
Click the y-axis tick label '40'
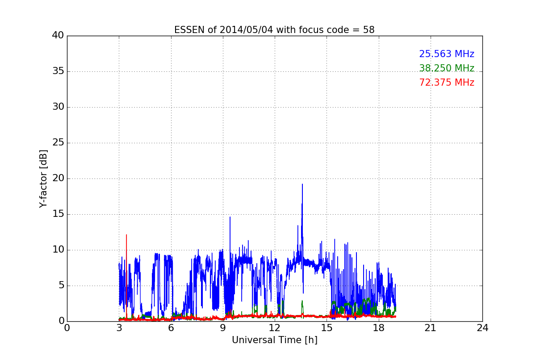(58, 36)
